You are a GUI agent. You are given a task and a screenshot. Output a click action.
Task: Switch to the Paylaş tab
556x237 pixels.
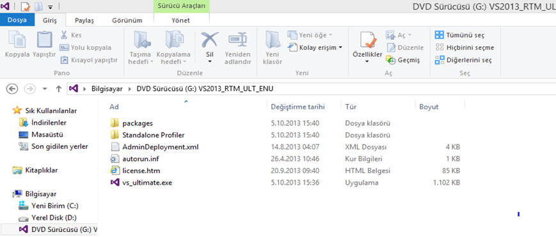pyautogui.click(x=84, y=20)
